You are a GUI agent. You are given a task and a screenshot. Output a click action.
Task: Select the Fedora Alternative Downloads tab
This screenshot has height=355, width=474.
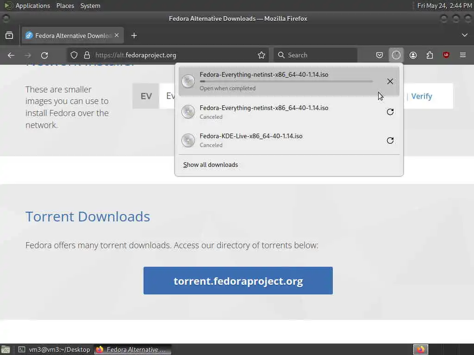(73, 36)
